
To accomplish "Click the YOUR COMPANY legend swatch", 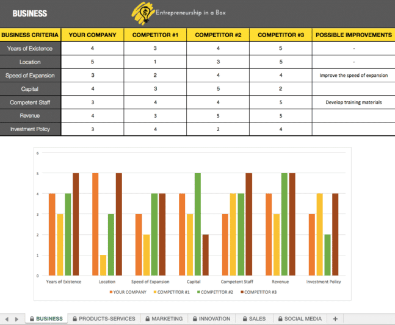I will click(x=111, y=293).
